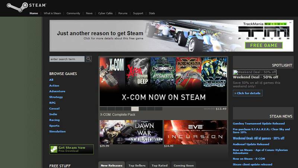Browse All games
Image resolution: width=298 pixels, height=168 pixels.
click(51, 80)
